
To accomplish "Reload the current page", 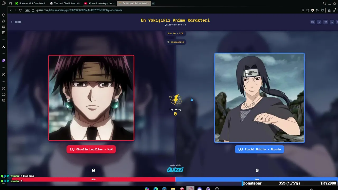I will (x=20, y=10).
